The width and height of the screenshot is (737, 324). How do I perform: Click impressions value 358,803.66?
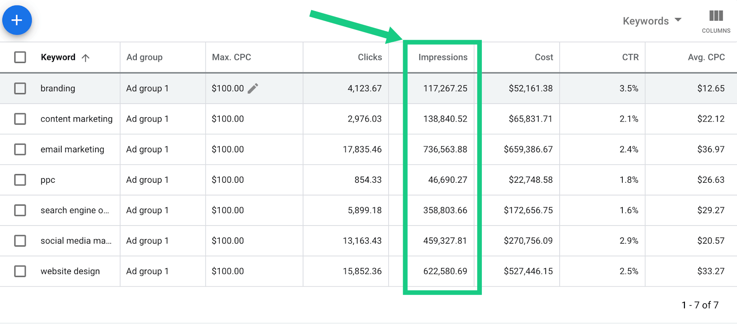[445, 210]
